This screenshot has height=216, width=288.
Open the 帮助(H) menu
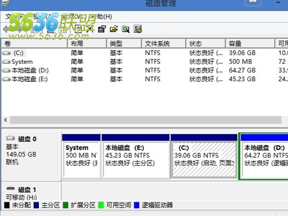coord(101,16)
